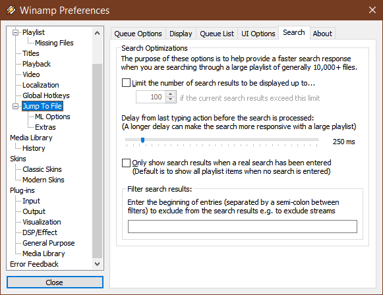Open the UI Options tab
Viewport: 383px width, 295px height.
click(258, 34)
